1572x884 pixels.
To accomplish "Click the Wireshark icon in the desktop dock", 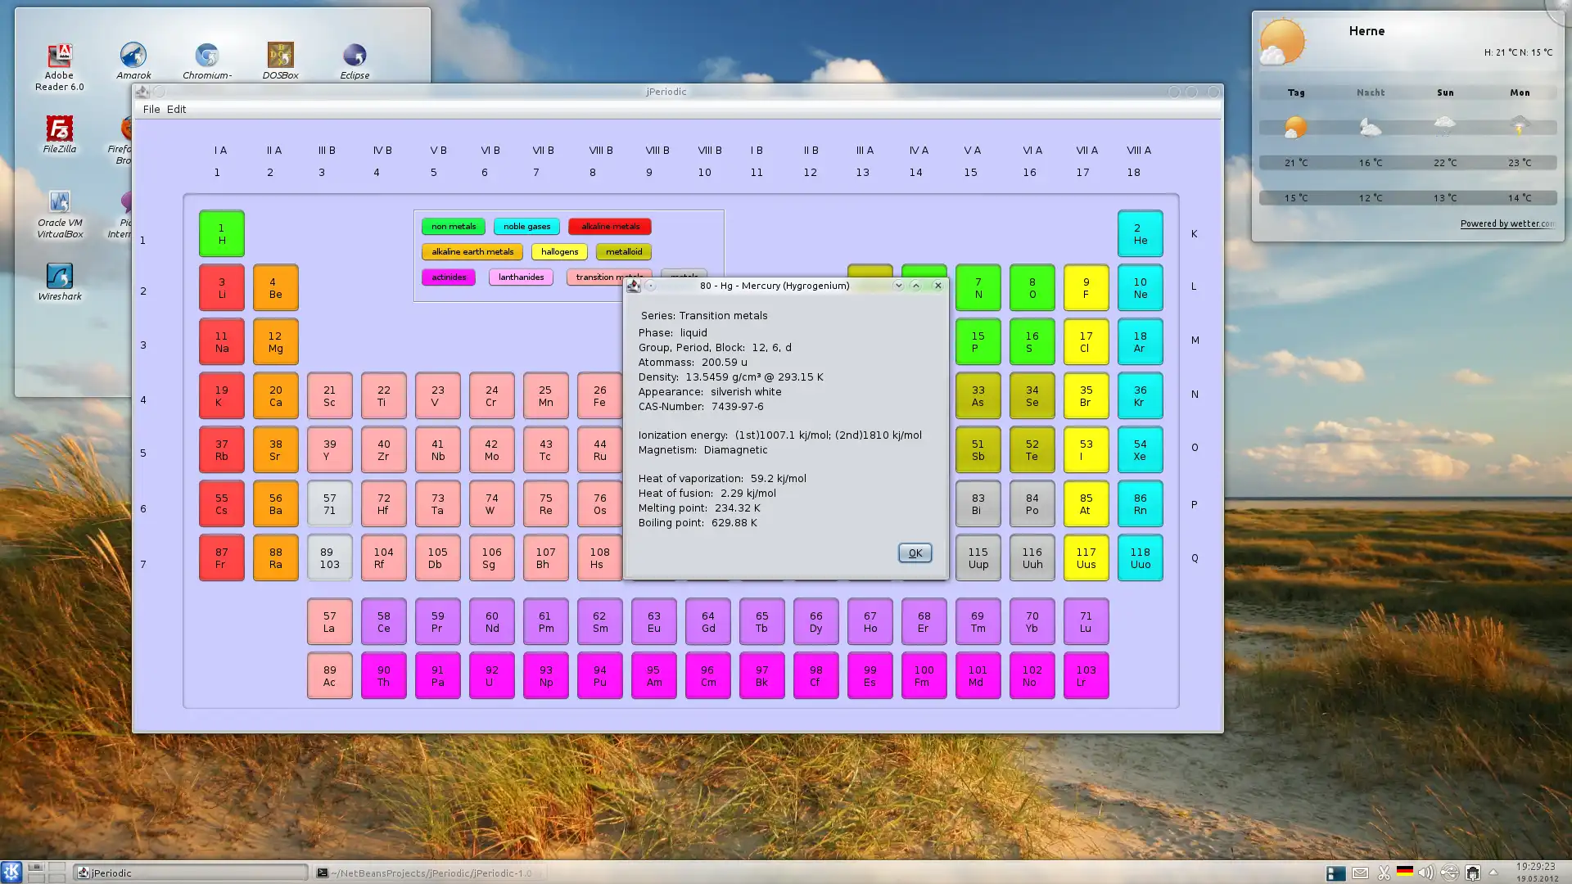I will click(x=60, y=277).
